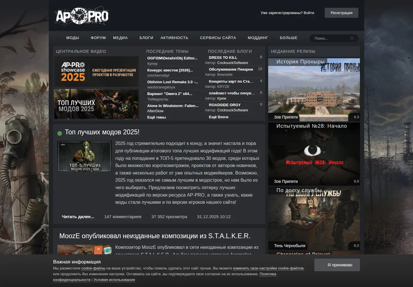The height and width of the screenshot is (287, 413).
Task: Open topic Oblivion Lost Remake 3.0
Action: (x=173, y=82)
